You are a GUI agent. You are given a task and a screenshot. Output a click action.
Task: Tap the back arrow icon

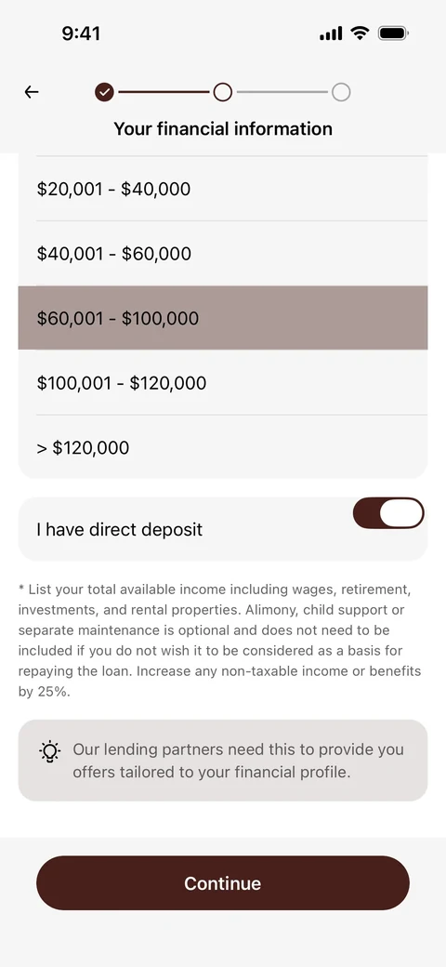tap(32, 92)
